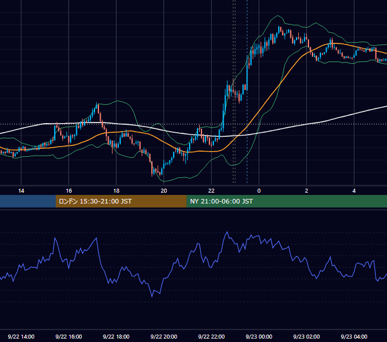The width and height of the screenshot is (387, 342).
Task: Click the hour label 0 on price chart axis
Action: click(259, 191)
